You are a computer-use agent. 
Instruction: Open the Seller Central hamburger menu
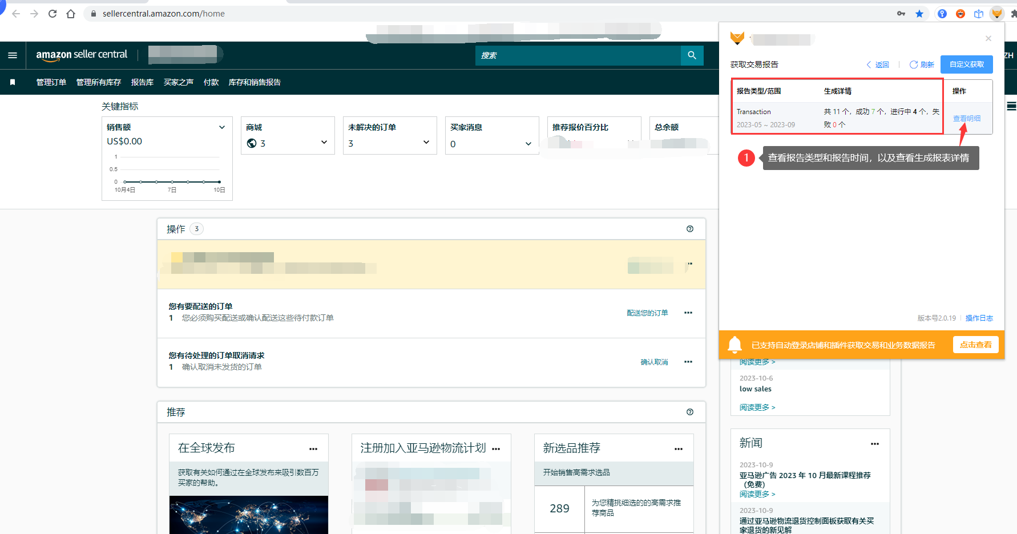13,55
